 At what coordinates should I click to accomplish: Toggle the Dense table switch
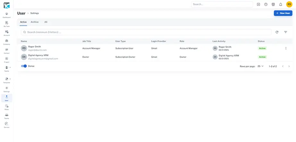pos(24,66)
